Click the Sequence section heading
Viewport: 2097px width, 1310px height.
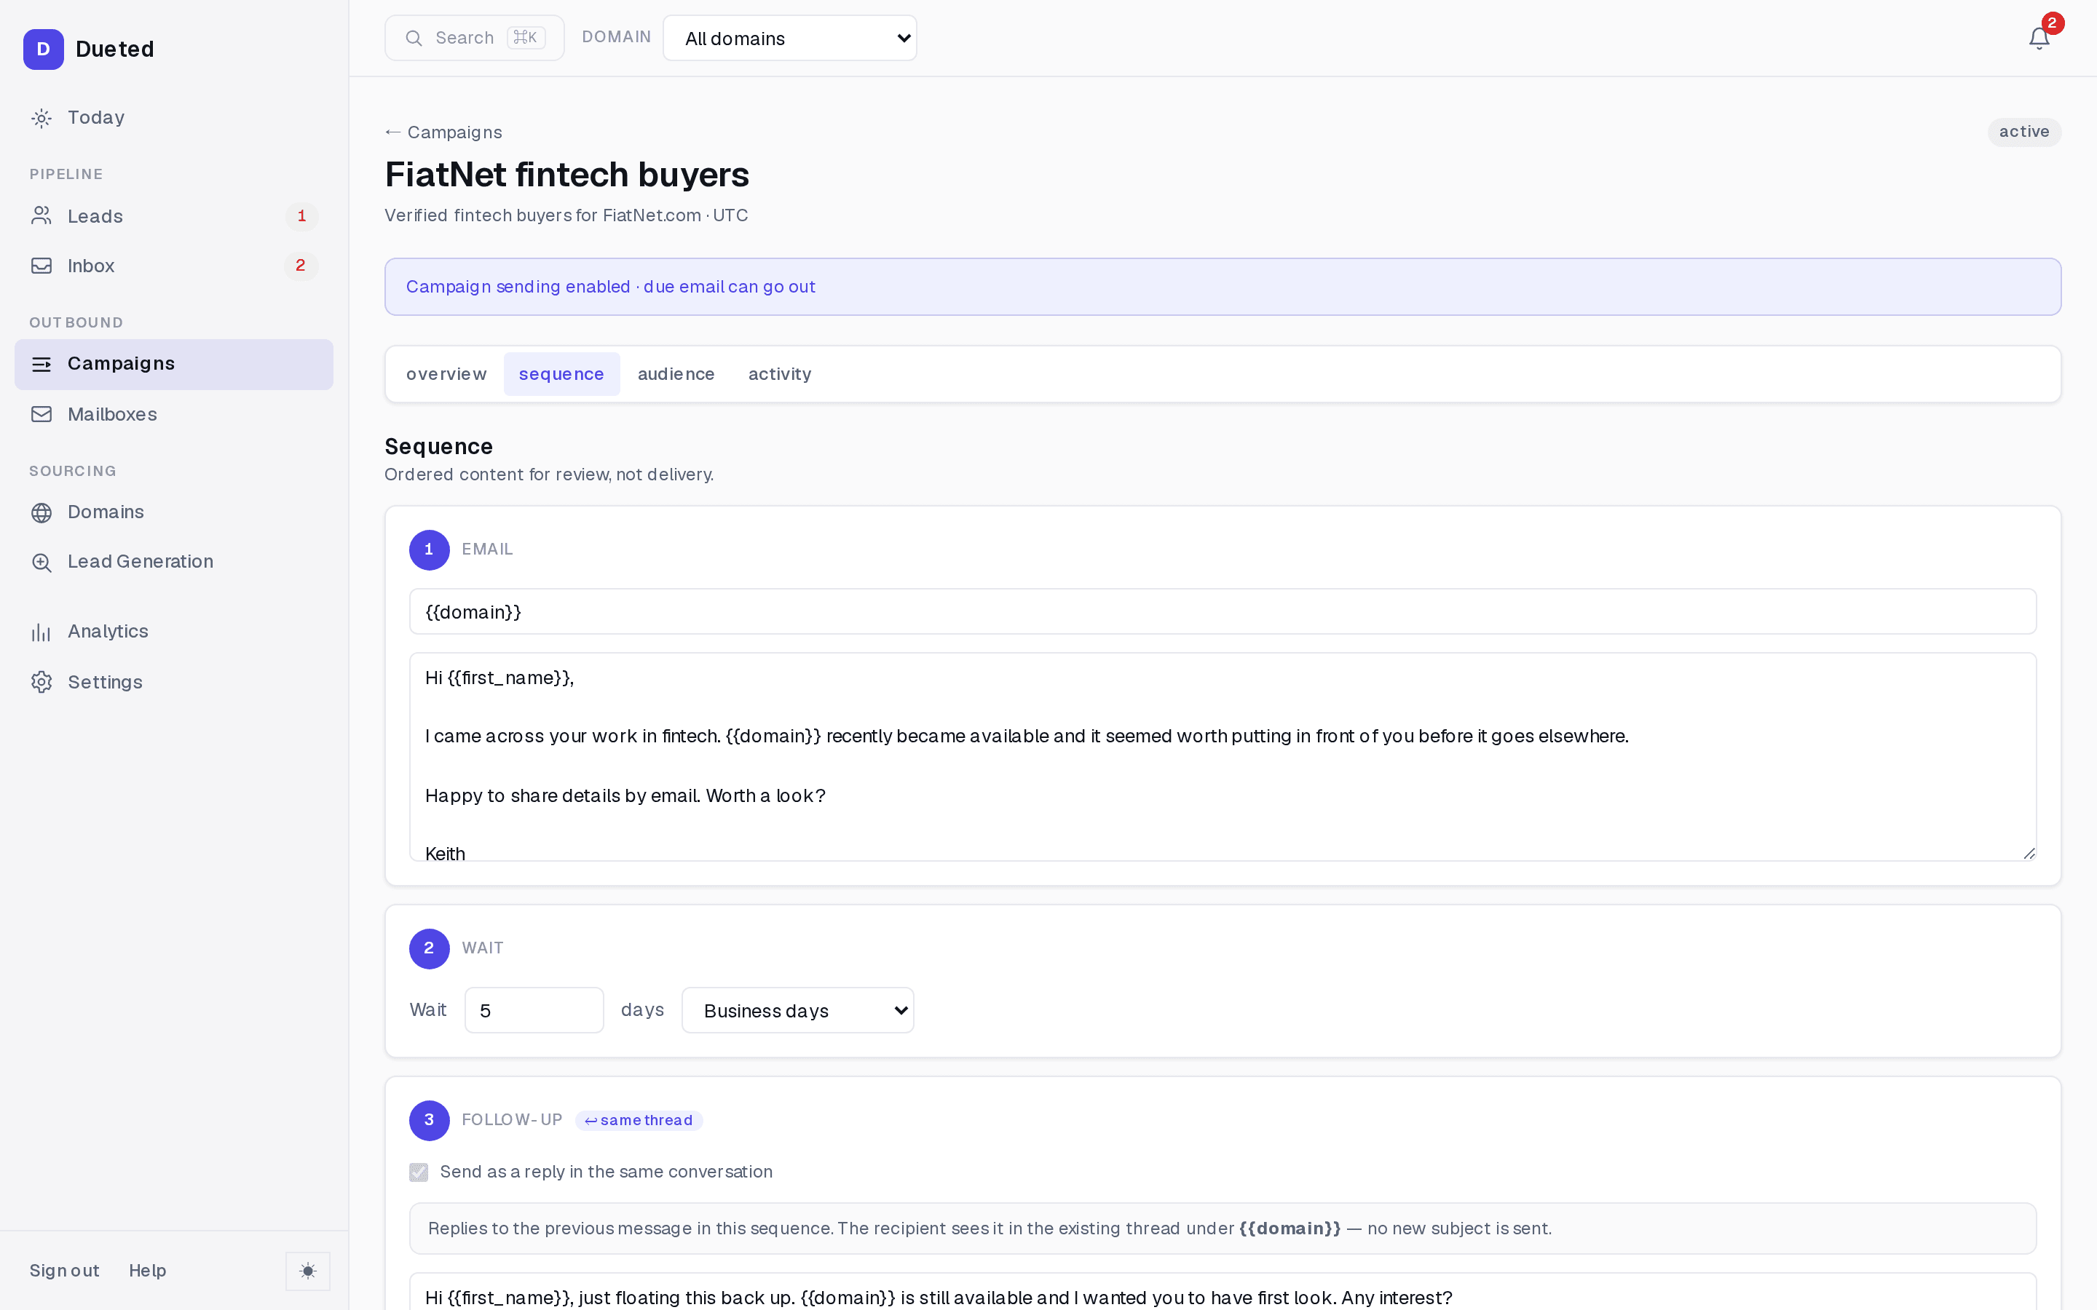point(438,447)
